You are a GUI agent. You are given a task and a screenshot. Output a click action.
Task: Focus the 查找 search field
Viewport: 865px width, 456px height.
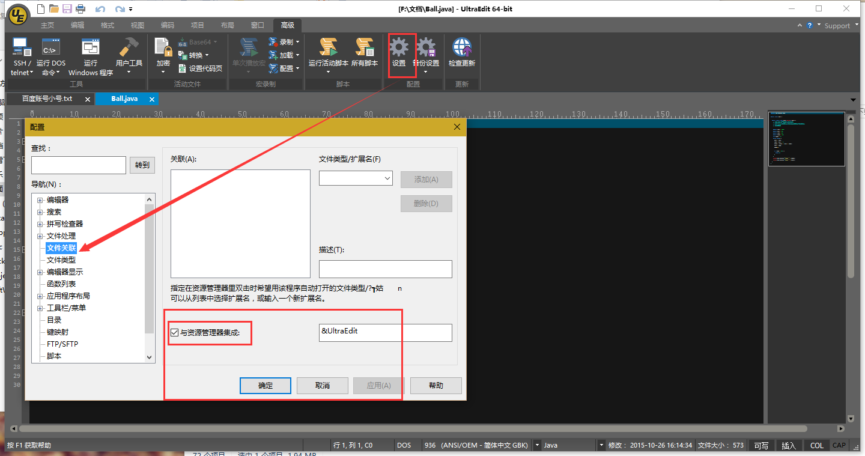79,165
